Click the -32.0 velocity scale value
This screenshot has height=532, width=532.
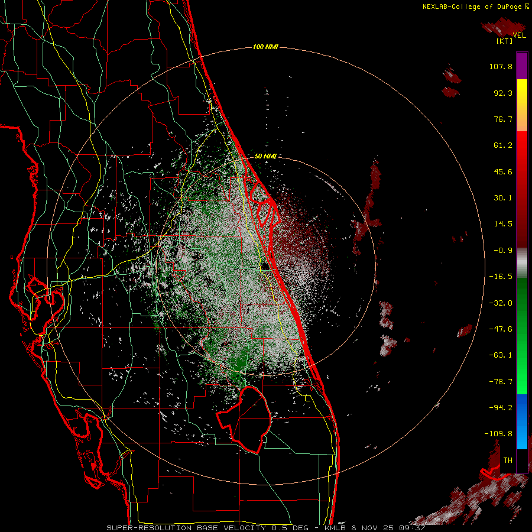(501, 303)
